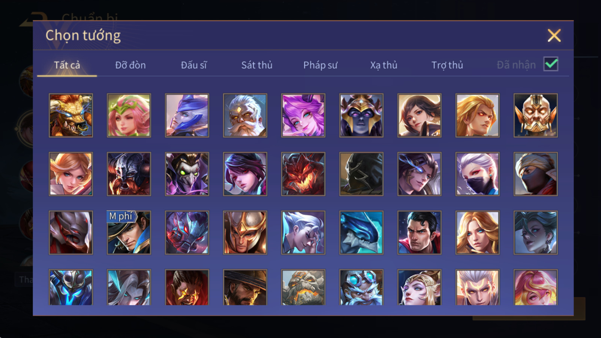Image resolution: width=601 pixels, height=338 pixels.
Task: Select the Tất cả tab
Action: tap(67, 65)
